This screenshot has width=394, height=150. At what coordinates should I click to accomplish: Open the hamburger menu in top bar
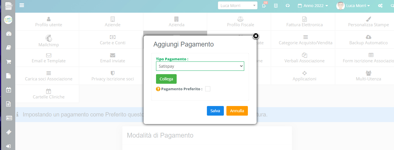[22, 5]
